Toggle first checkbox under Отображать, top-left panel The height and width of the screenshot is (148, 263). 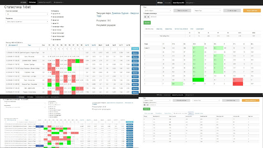(x=52, y=14)
